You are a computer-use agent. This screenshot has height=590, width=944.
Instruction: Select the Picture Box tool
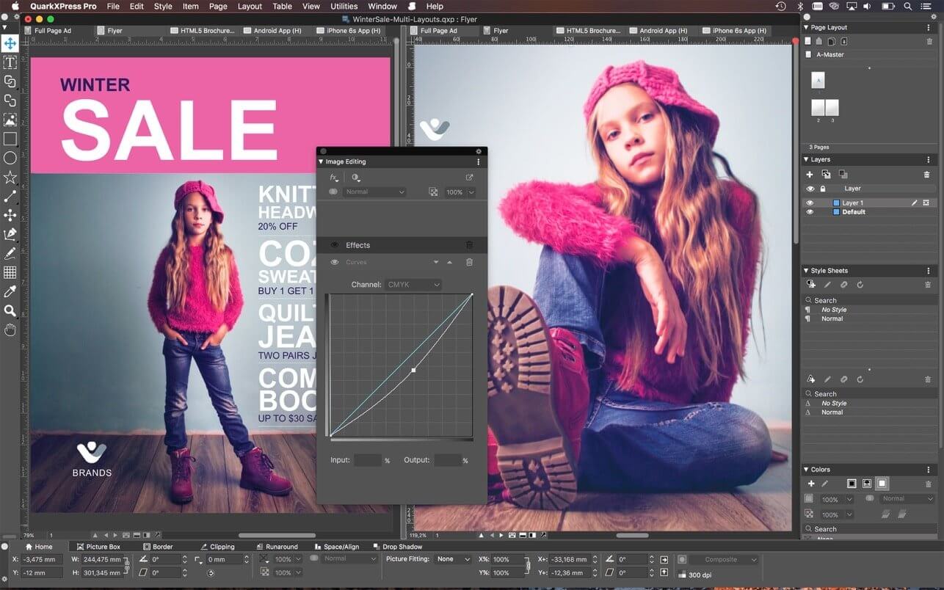[10, 120]
